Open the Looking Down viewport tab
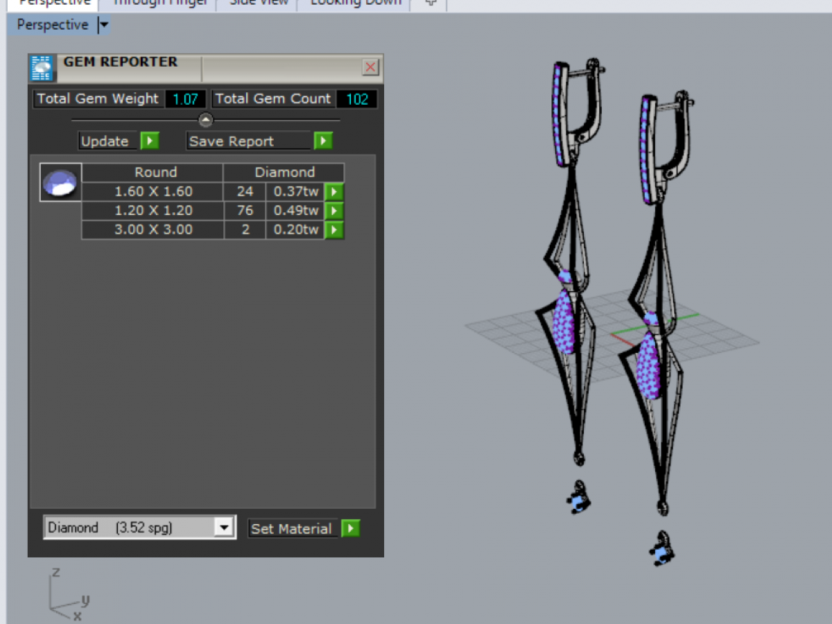Viewport: 832px width, 624px height. (x=355, y=3)
